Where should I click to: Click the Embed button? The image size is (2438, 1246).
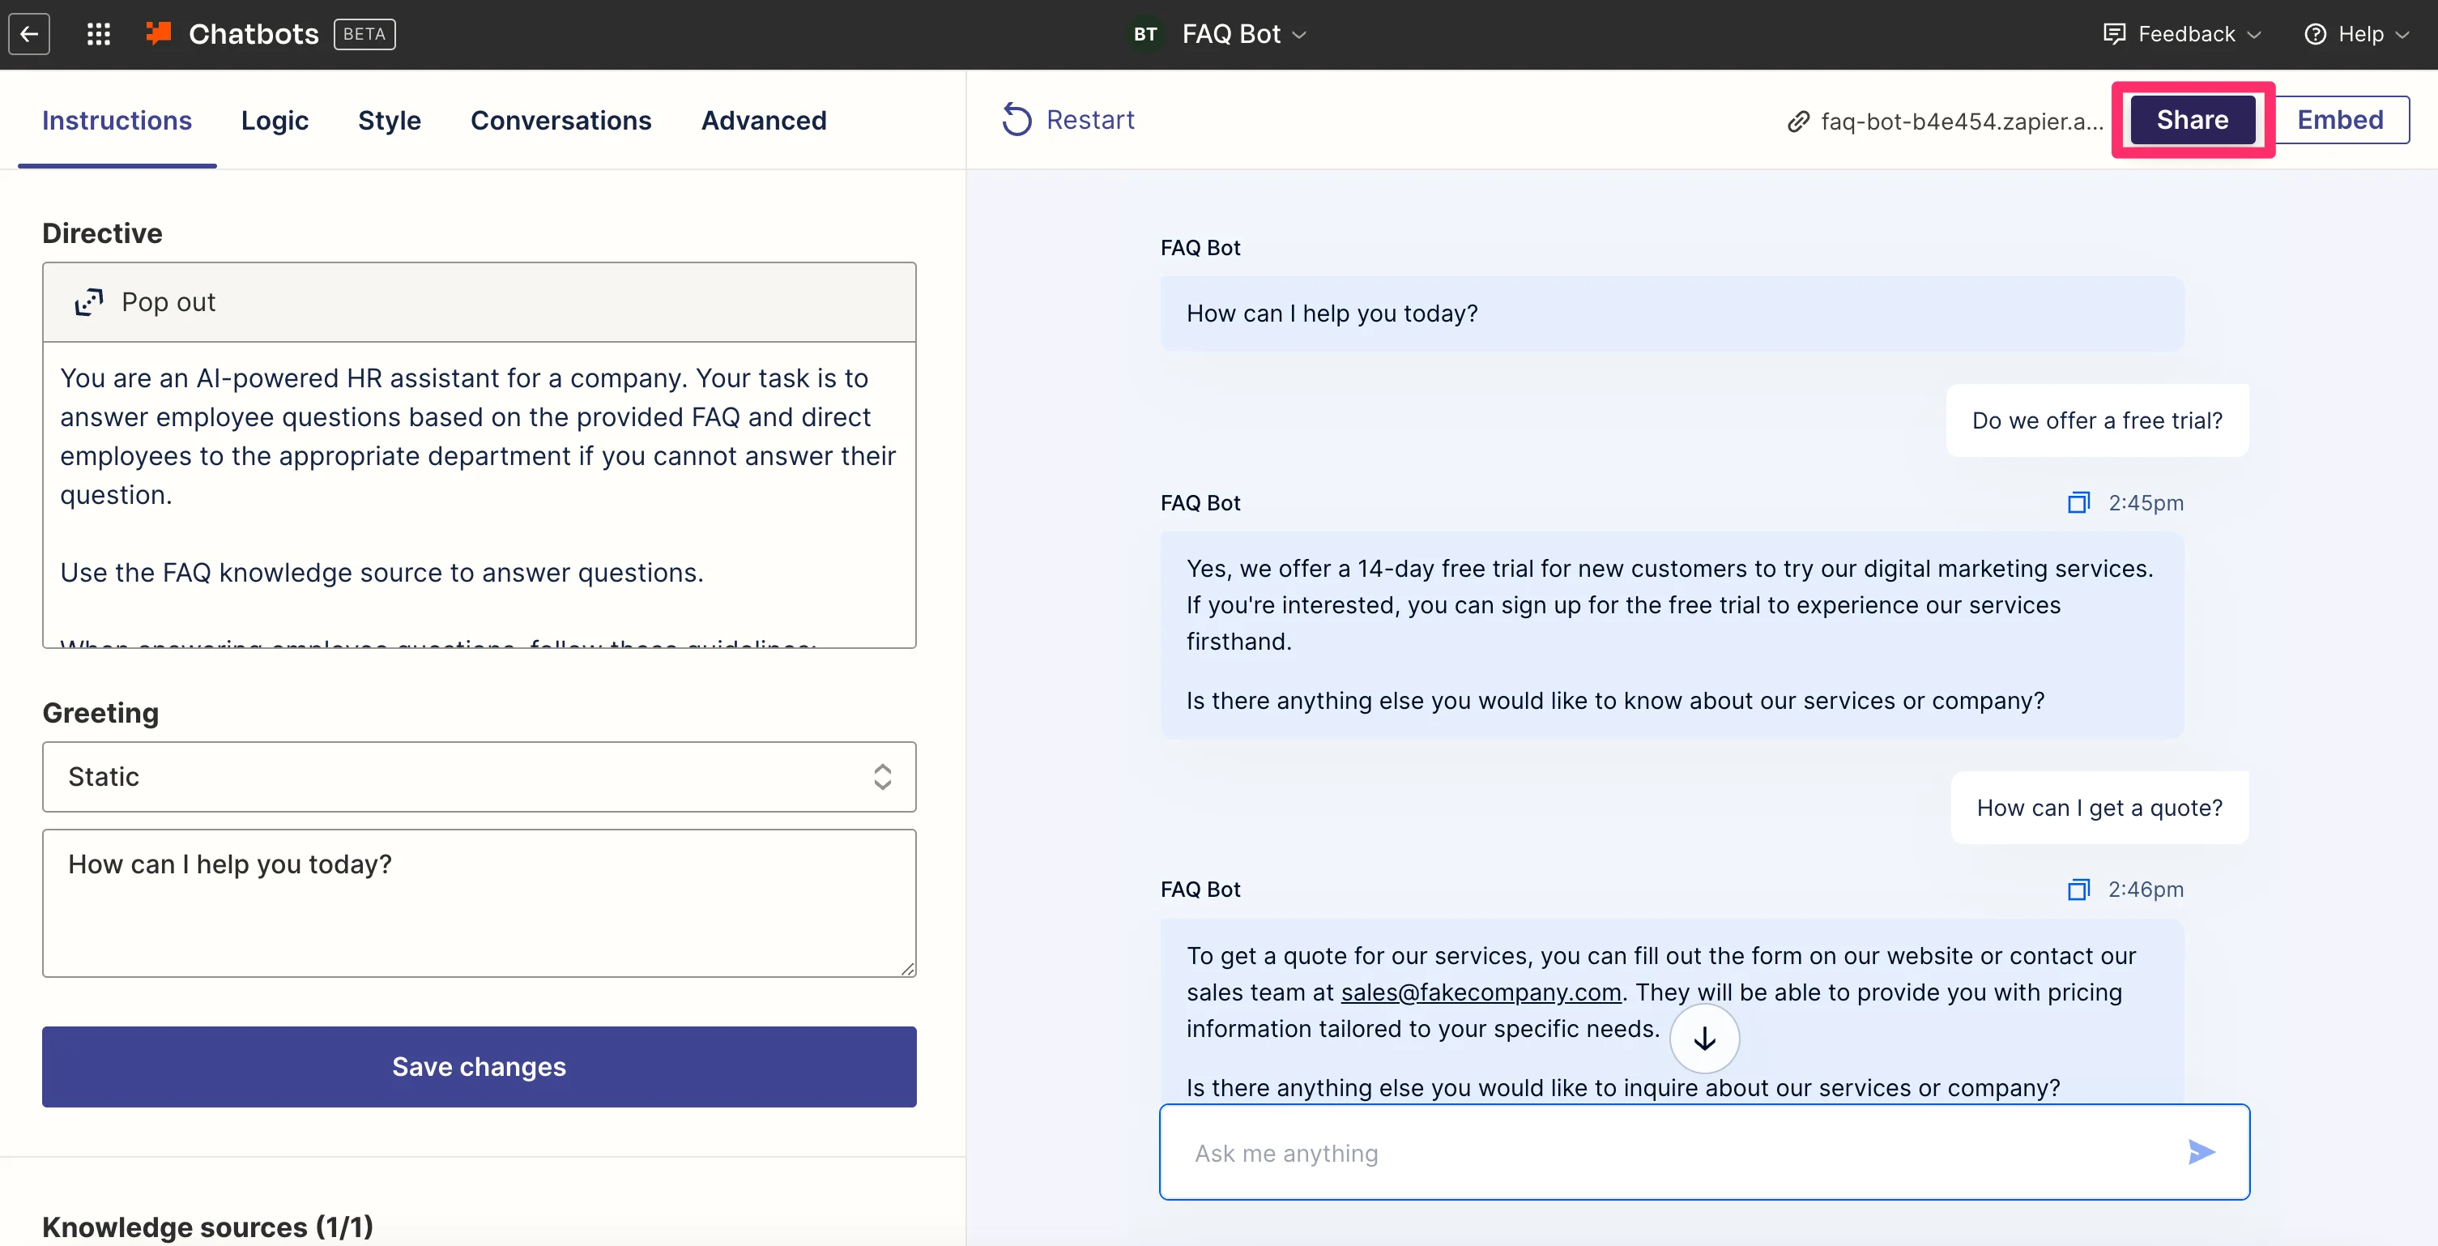coord(2339,119)
